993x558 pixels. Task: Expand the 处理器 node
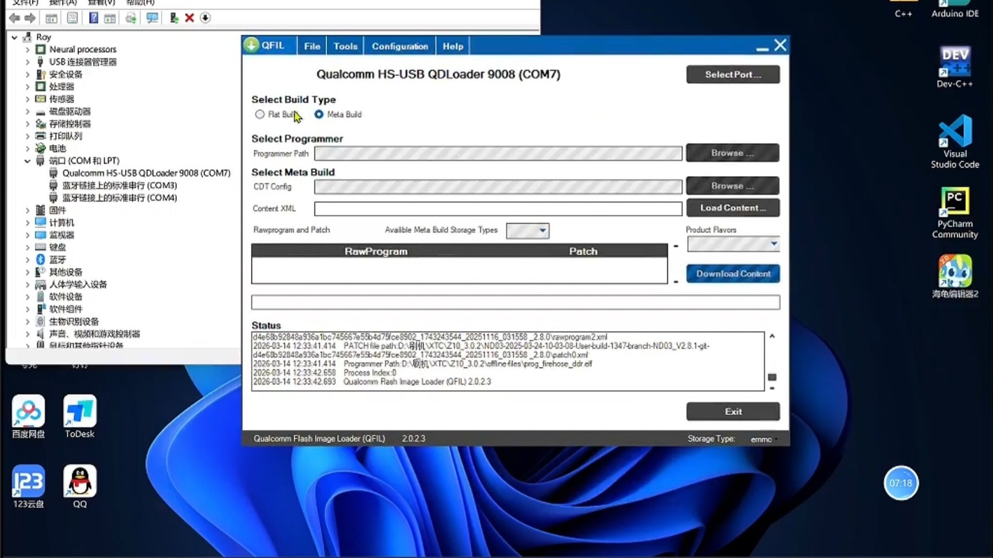(27, 87)
